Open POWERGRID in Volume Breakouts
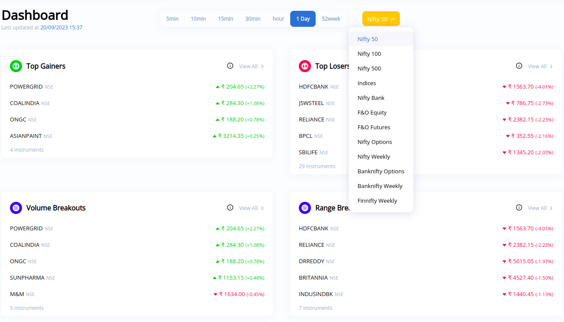This screenshot has height=322, width=564. point(137,229)
